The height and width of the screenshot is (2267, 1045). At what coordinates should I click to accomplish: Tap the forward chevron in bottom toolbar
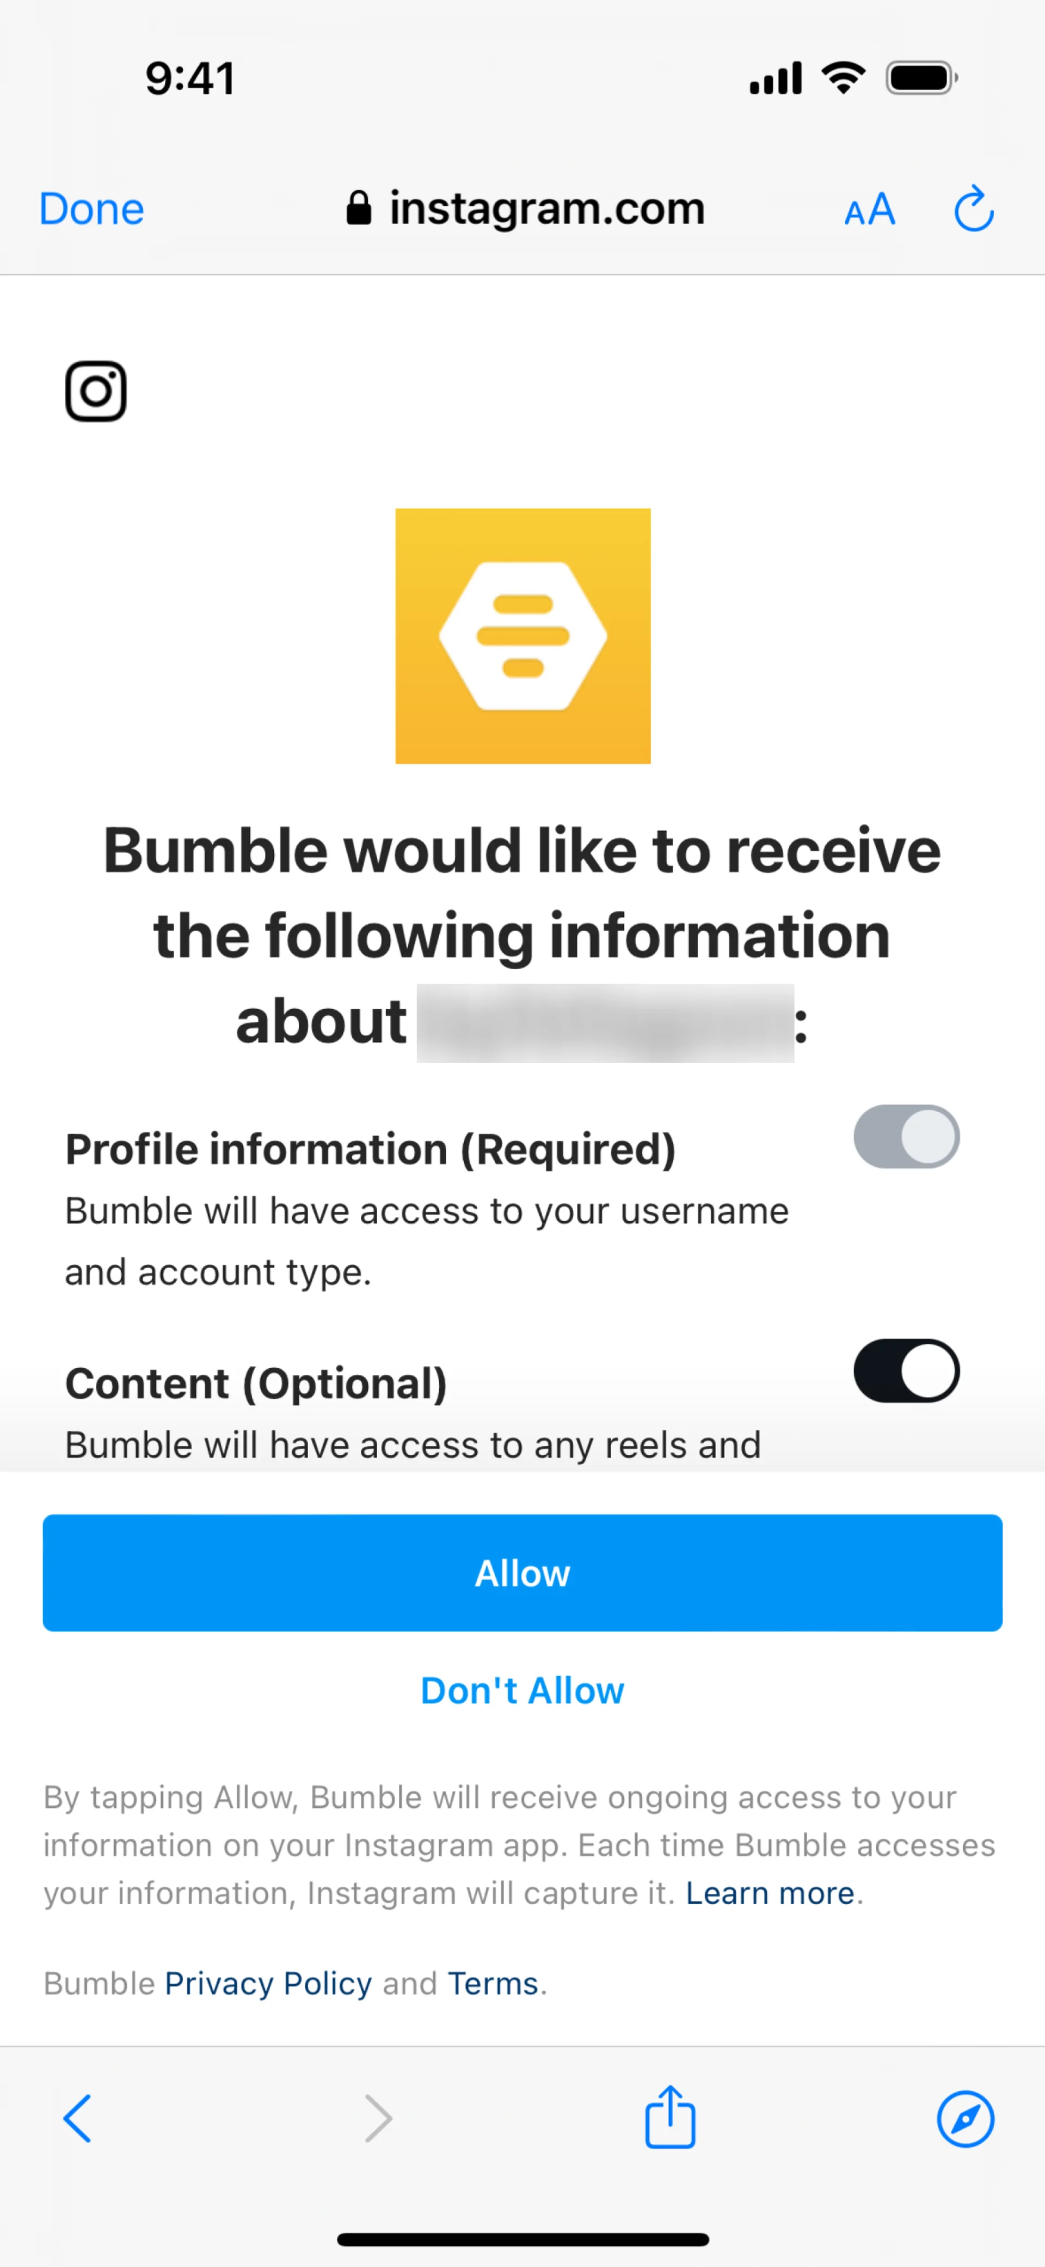pos(378,2118)
